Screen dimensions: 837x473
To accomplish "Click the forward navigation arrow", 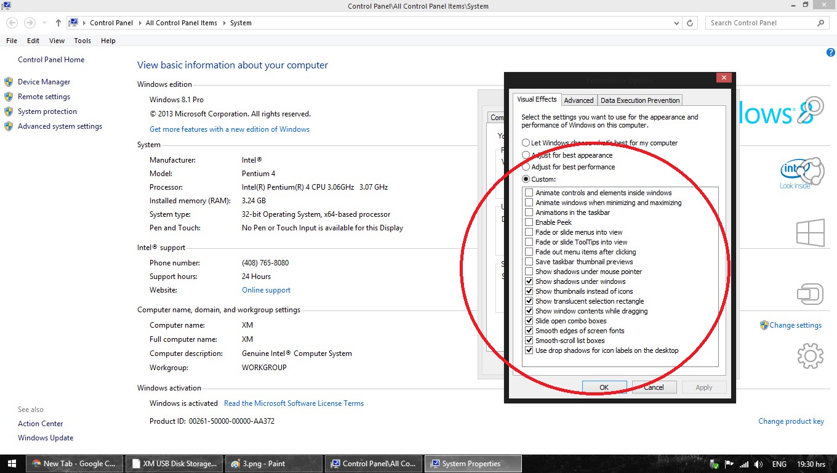I will 29,23.
